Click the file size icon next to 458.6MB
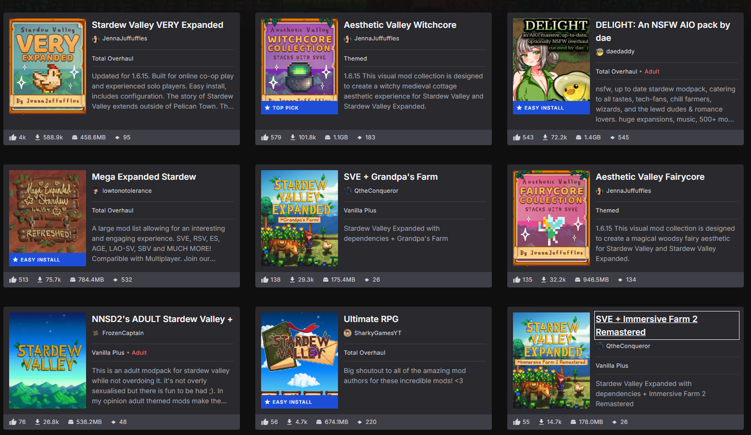The width and height of the screenshot is (751, 435). pyautogui.click(x=75, y=137)
